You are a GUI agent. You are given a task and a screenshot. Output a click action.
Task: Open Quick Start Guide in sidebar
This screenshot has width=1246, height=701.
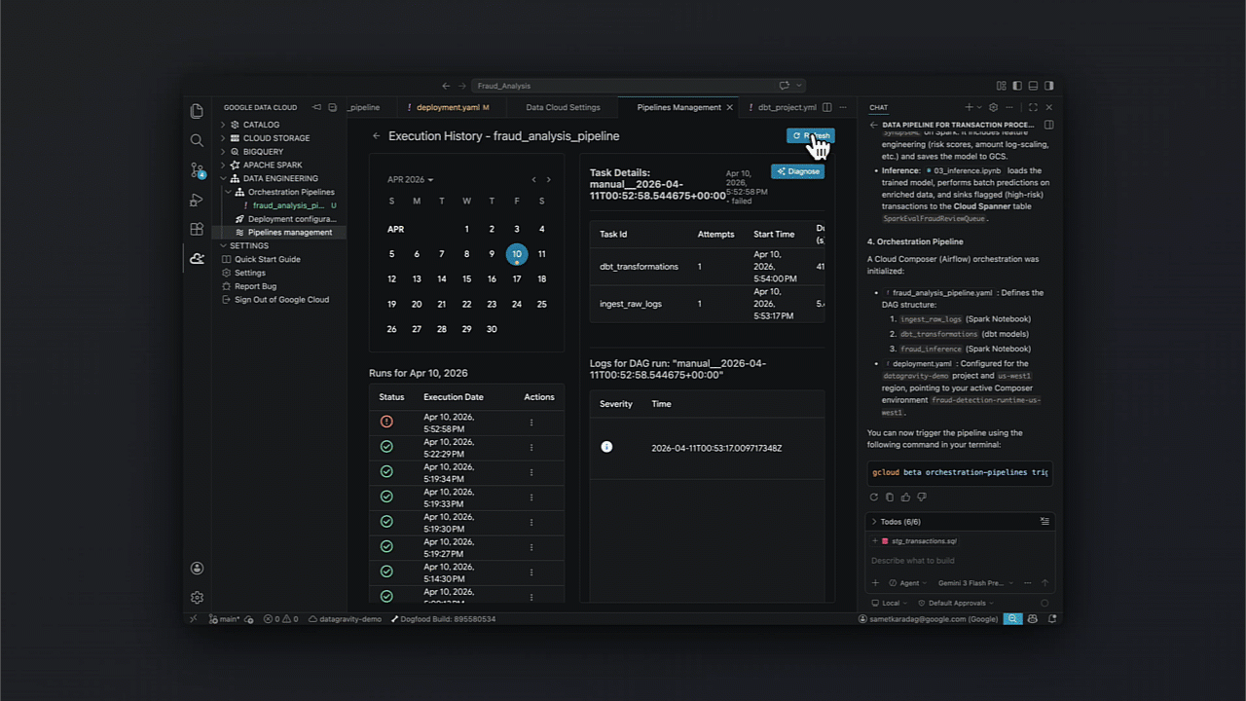click(267, 259)
